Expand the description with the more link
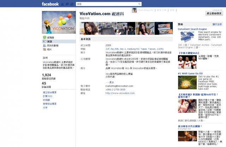 pos(112,82)
